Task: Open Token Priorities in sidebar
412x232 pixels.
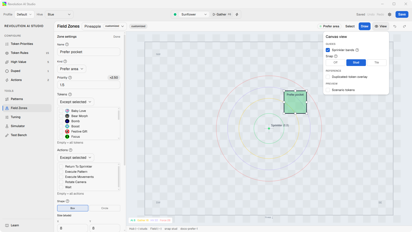Action: click(x=27, y=44)
